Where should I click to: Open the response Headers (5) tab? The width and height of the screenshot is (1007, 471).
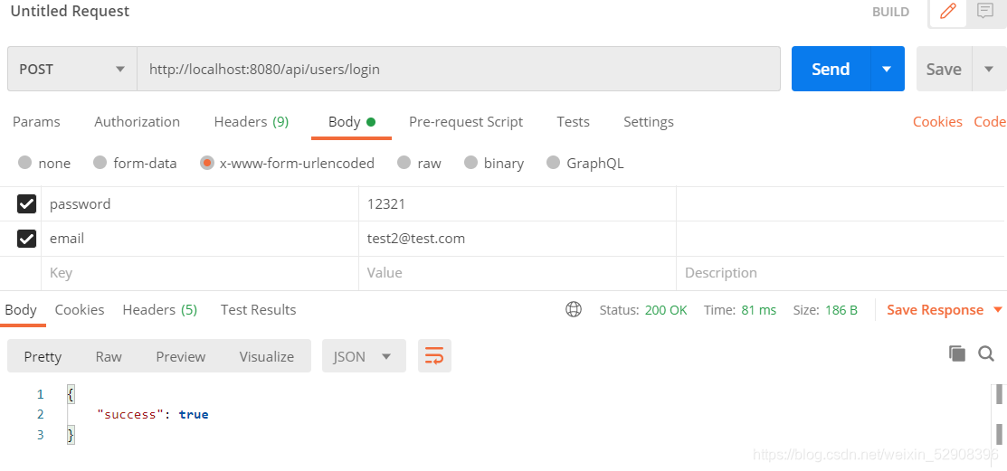point(160,310)
